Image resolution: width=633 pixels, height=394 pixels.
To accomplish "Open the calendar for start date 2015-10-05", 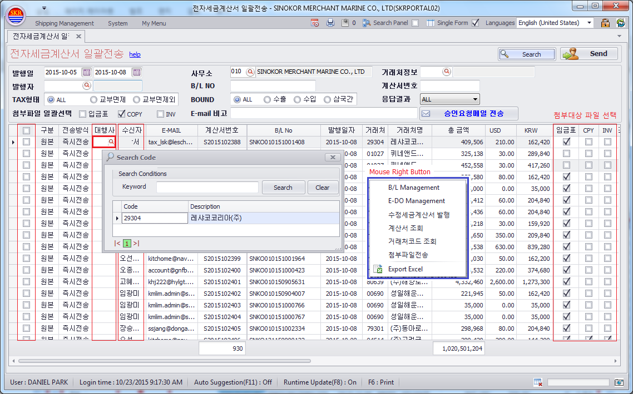I will coord(86,73).
